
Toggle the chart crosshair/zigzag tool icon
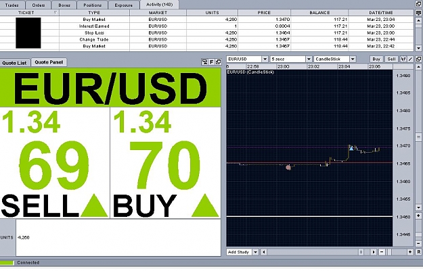coord(403,59)
